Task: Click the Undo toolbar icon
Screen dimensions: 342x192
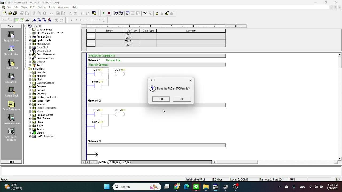Action: pyautogui.click(x=51, y=13)
